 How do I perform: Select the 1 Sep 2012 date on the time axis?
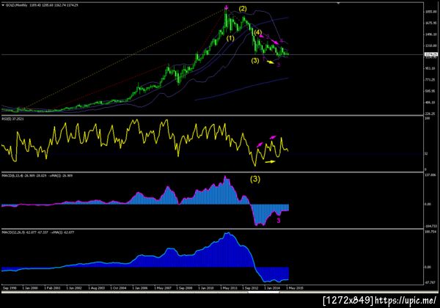click(250, 287)
